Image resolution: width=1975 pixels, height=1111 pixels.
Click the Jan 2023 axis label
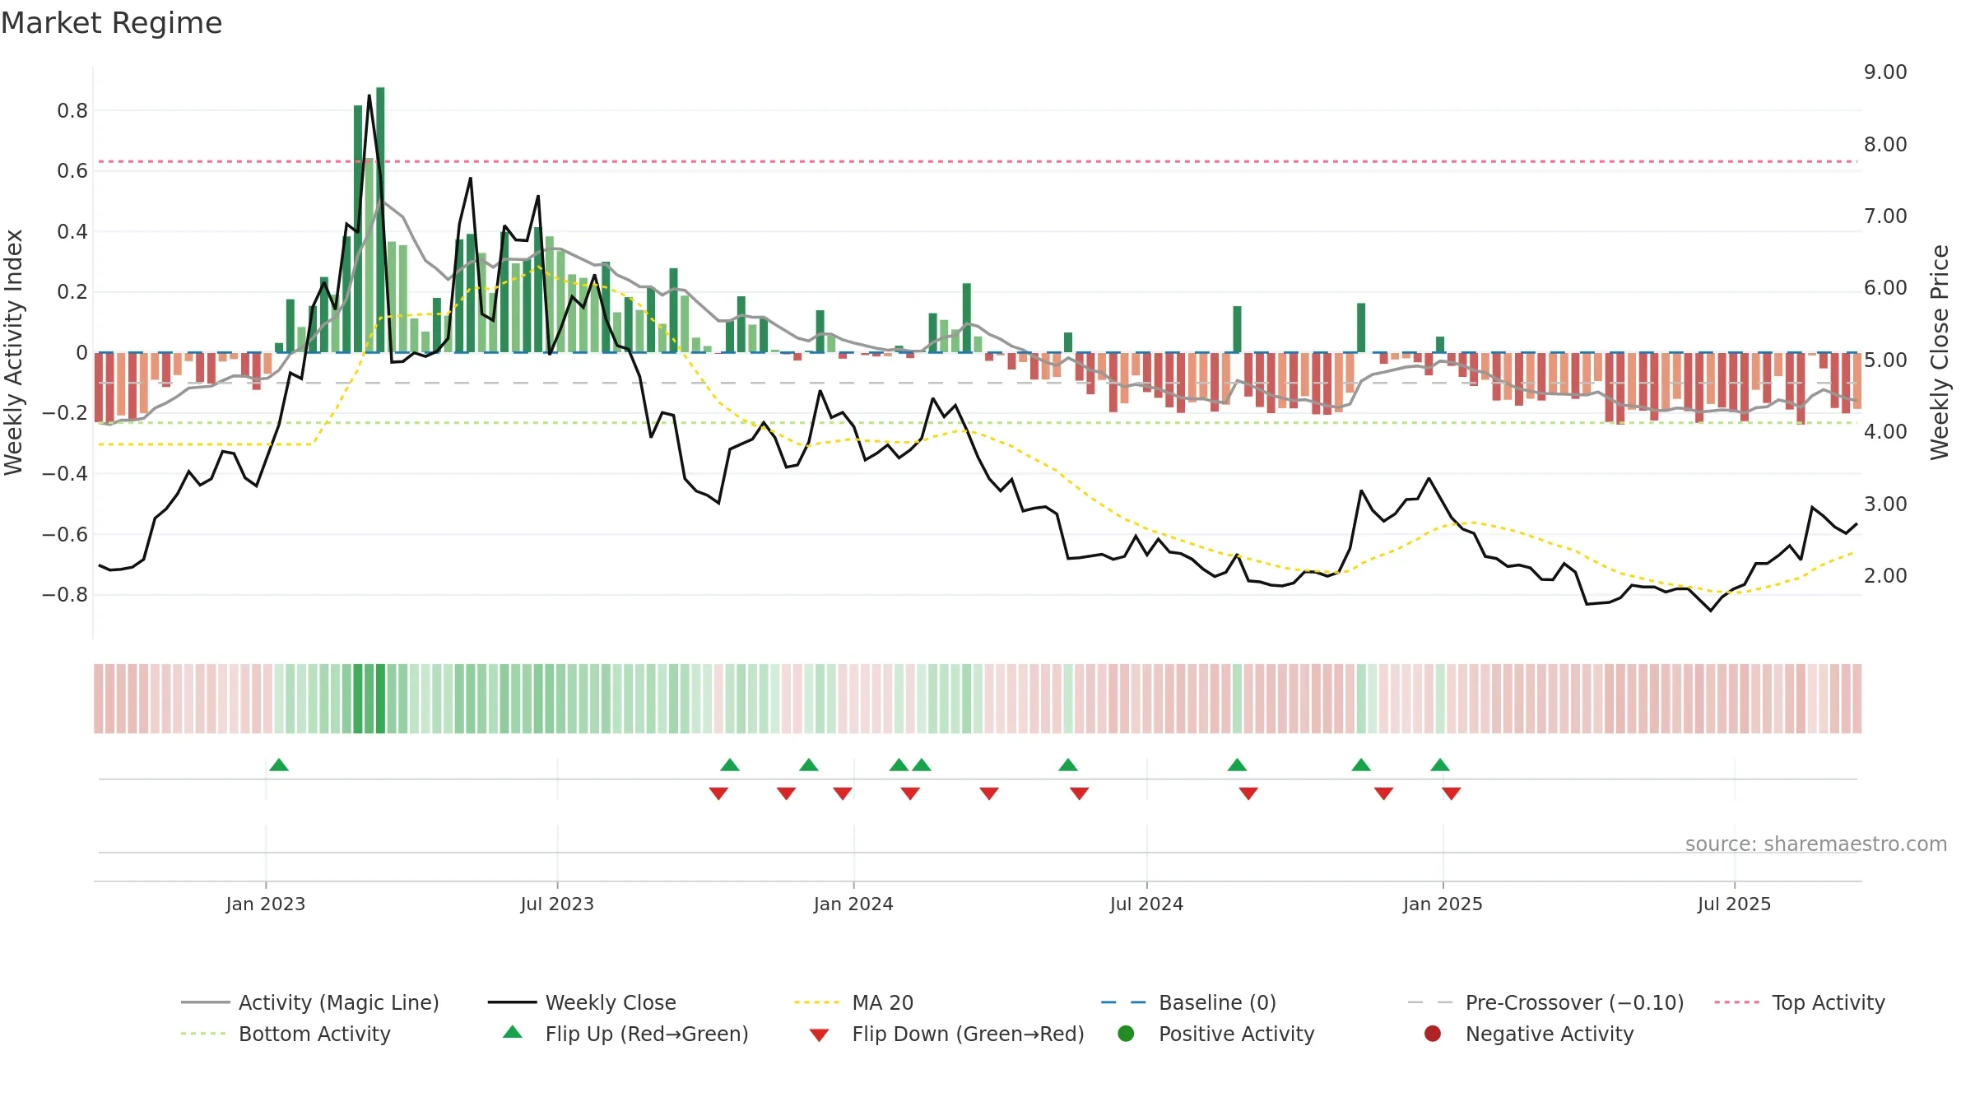pyautogui.click(x=266, y=904)
